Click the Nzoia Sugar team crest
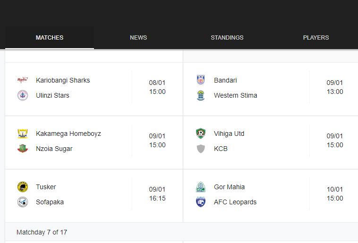Screen dimensions: 358x243 coord(23,149)
